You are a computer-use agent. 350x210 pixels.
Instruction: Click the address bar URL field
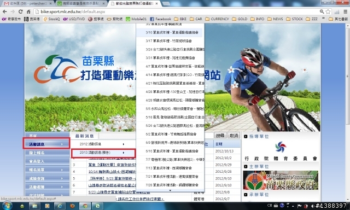click(x=176, y=11)
